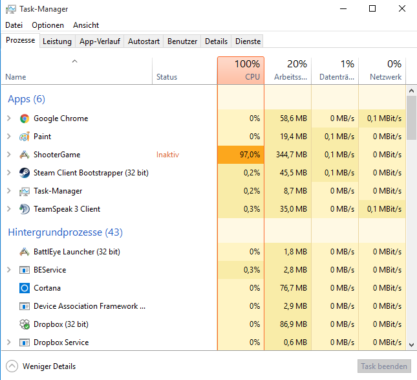The image size is (417, 380).
Task: Expand the BEService process group
Action: click(9, 270)
